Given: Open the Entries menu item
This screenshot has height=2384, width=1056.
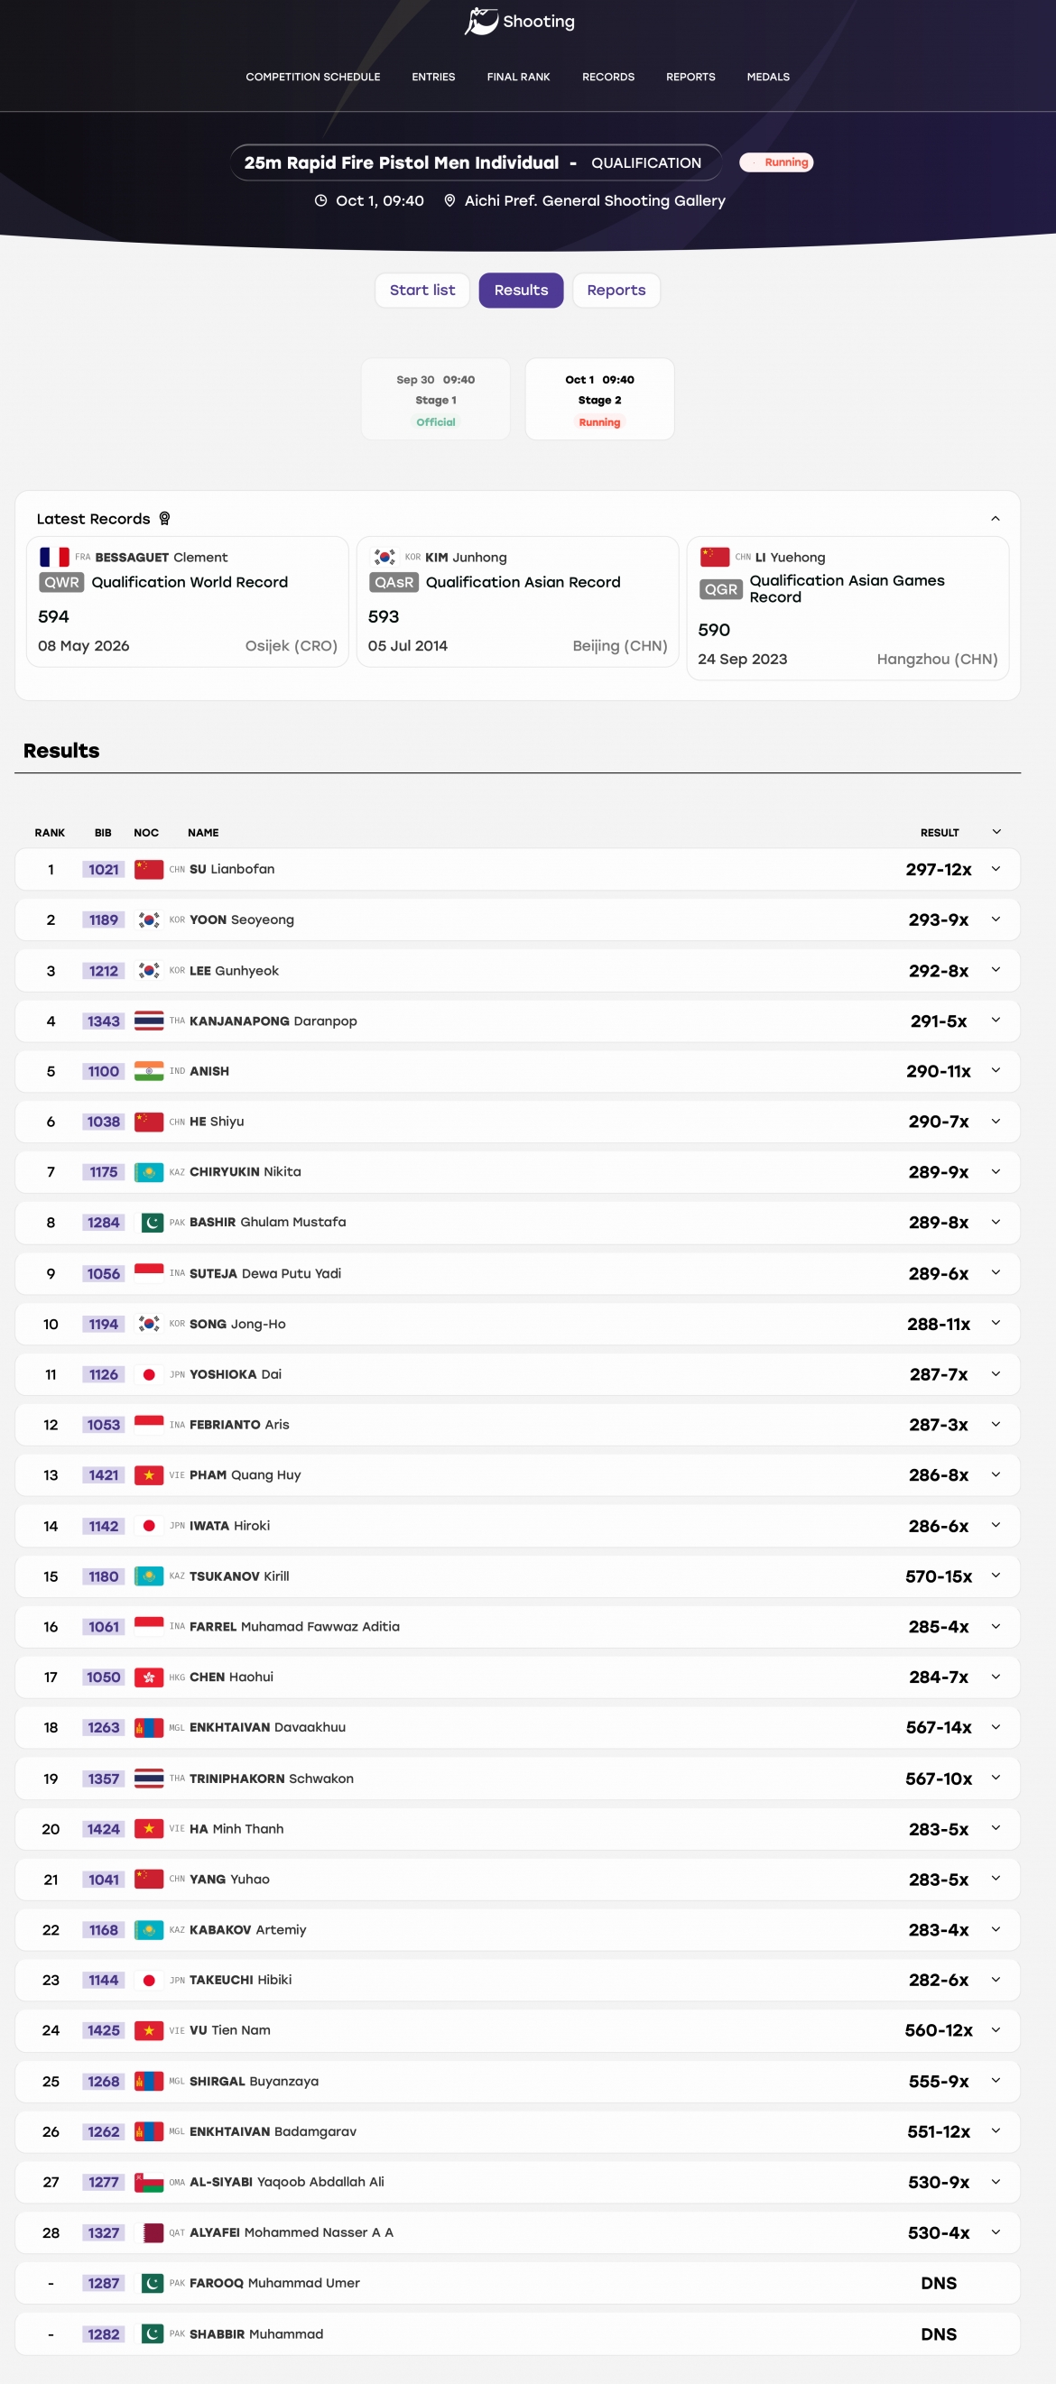Looking at the screenshot, I should (x=433, y=77).
